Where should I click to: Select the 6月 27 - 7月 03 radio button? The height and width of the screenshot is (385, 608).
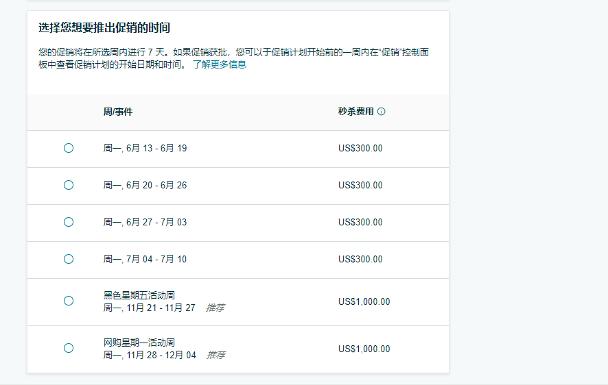click(x=69, y=222)
